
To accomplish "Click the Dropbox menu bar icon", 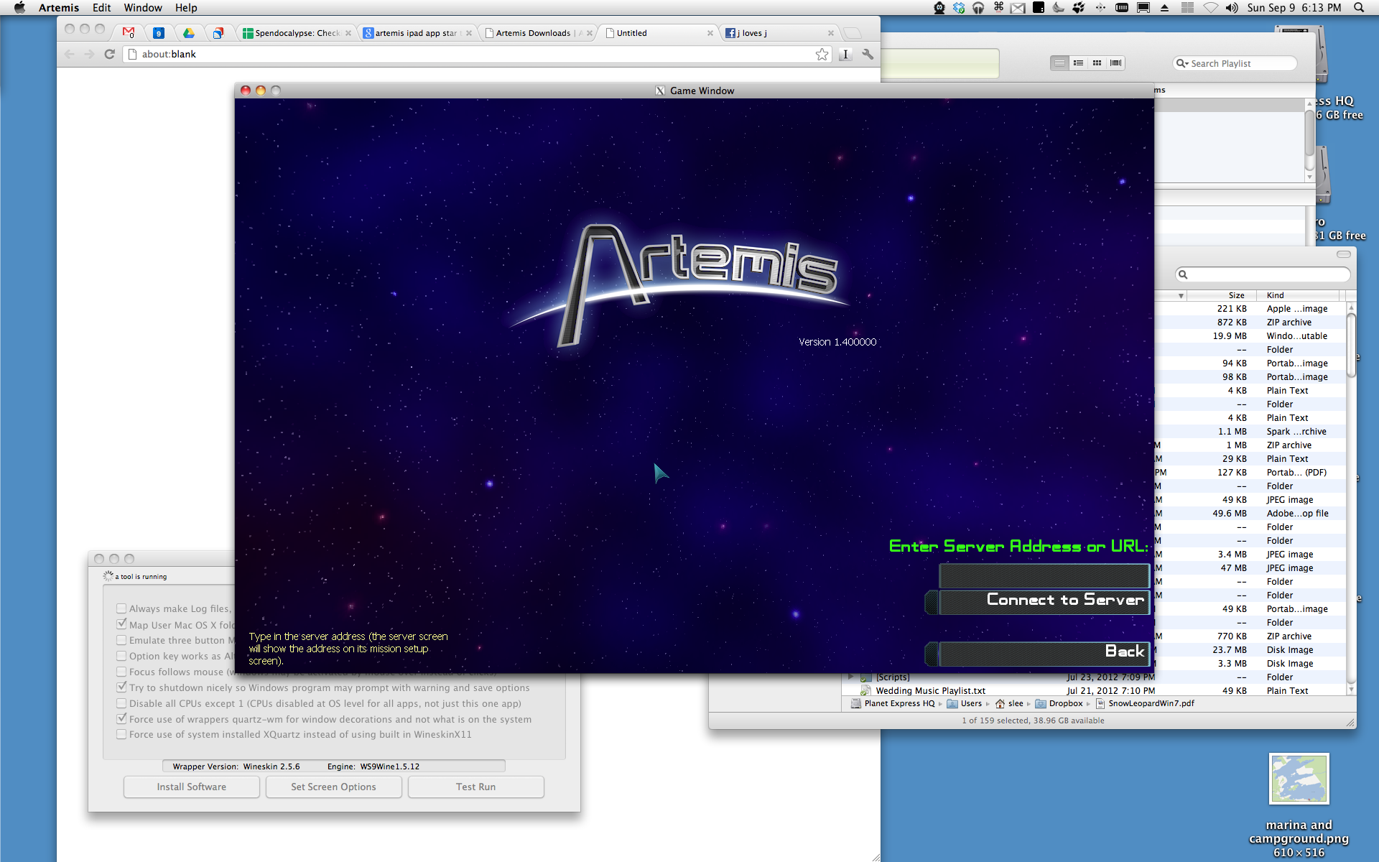I will [959, 8].
